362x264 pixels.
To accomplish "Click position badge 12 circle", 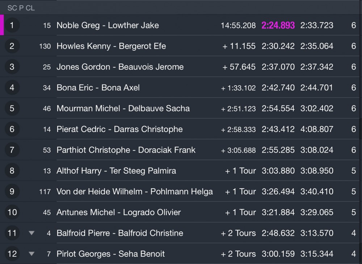I will click(12, 254).
